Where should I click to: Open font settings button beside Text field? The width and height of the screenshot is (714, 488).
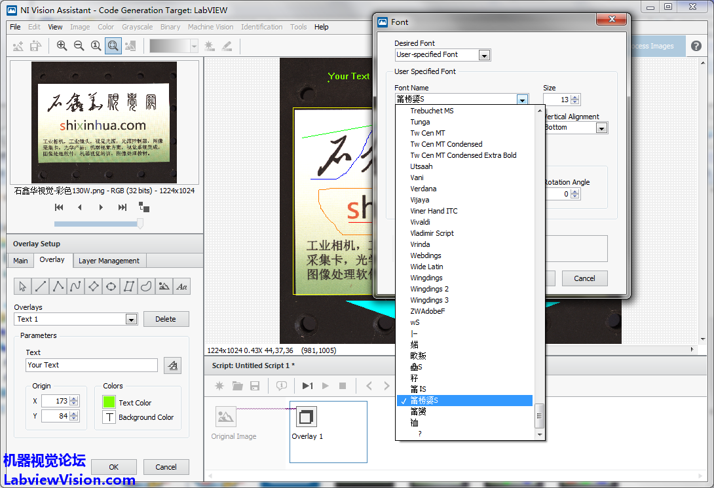[x=172, y=366]
